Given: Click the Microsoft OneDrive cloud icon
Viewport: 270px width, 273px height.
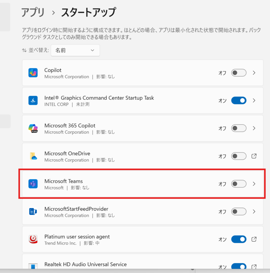Looking at the screenshot, I should point(33,156).
